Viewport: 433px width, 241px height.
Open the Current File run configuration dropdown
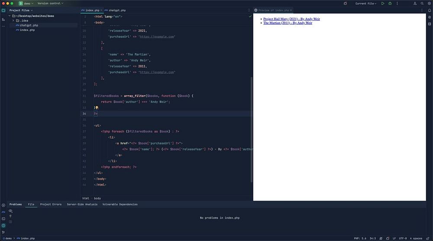click(365, 3)
